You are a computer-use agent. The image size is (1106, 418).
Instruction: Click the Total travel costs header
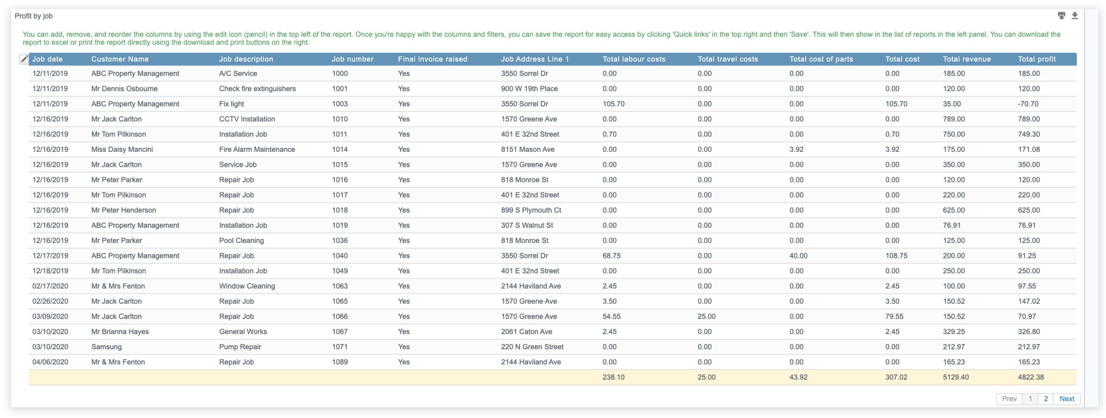(728, 59)
